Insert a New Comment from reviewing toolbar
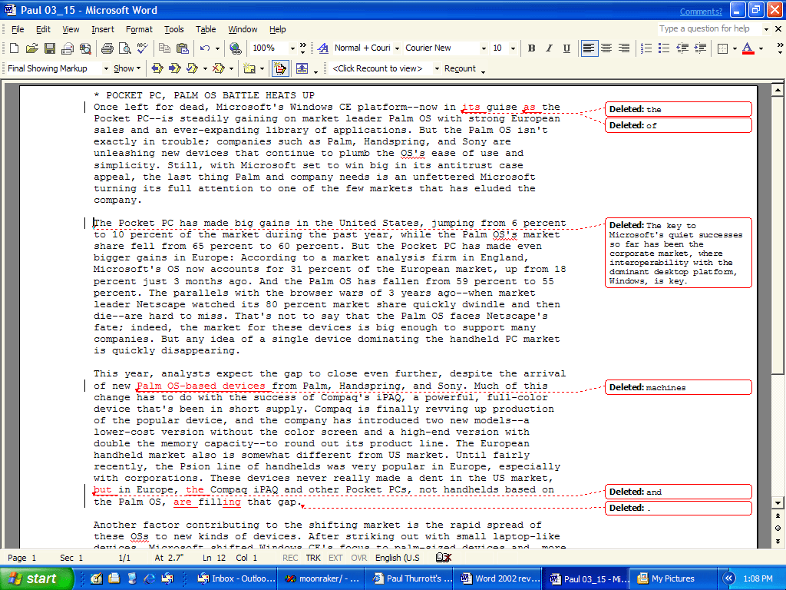786x590 pixels. click(x=249, y=68)
